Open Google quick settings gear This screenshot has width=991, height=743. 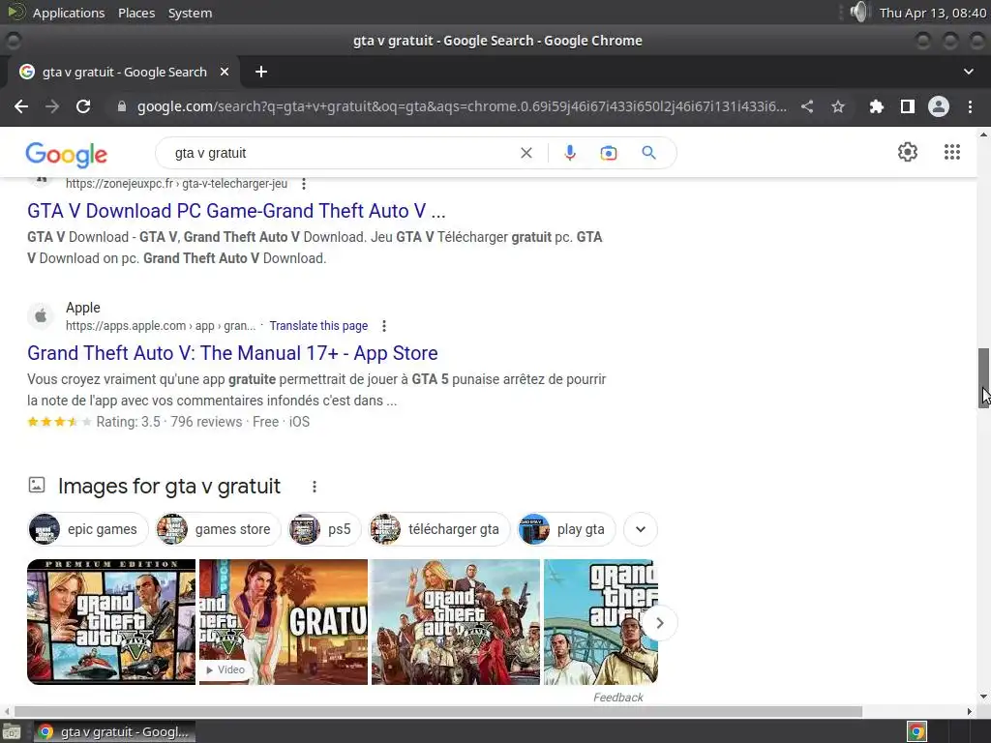click(x=908, y=152)
